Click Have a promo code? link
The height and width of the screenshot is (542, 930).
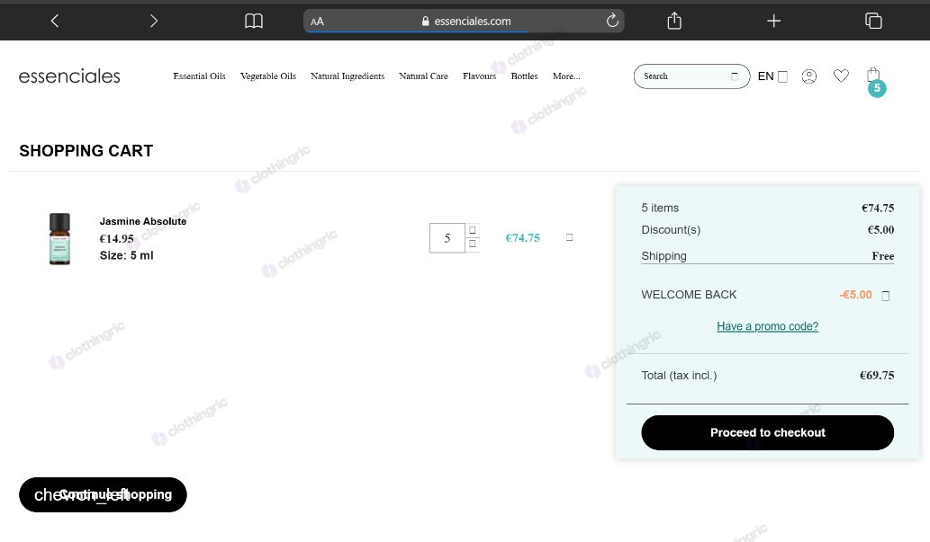pyautogui.click(x=767, y=326)
